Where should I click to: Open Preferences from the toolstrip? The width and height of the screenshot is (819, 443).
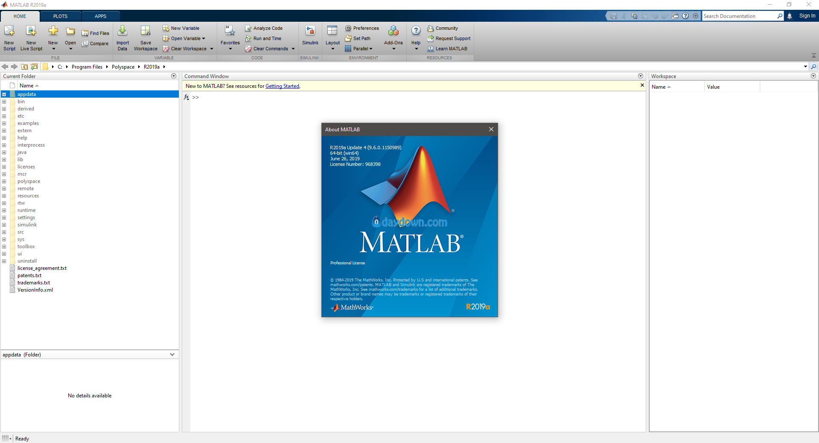(x=362, y=28)
